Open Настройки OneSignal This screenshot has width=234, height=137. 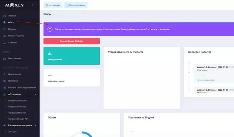[x=17, y=101]
